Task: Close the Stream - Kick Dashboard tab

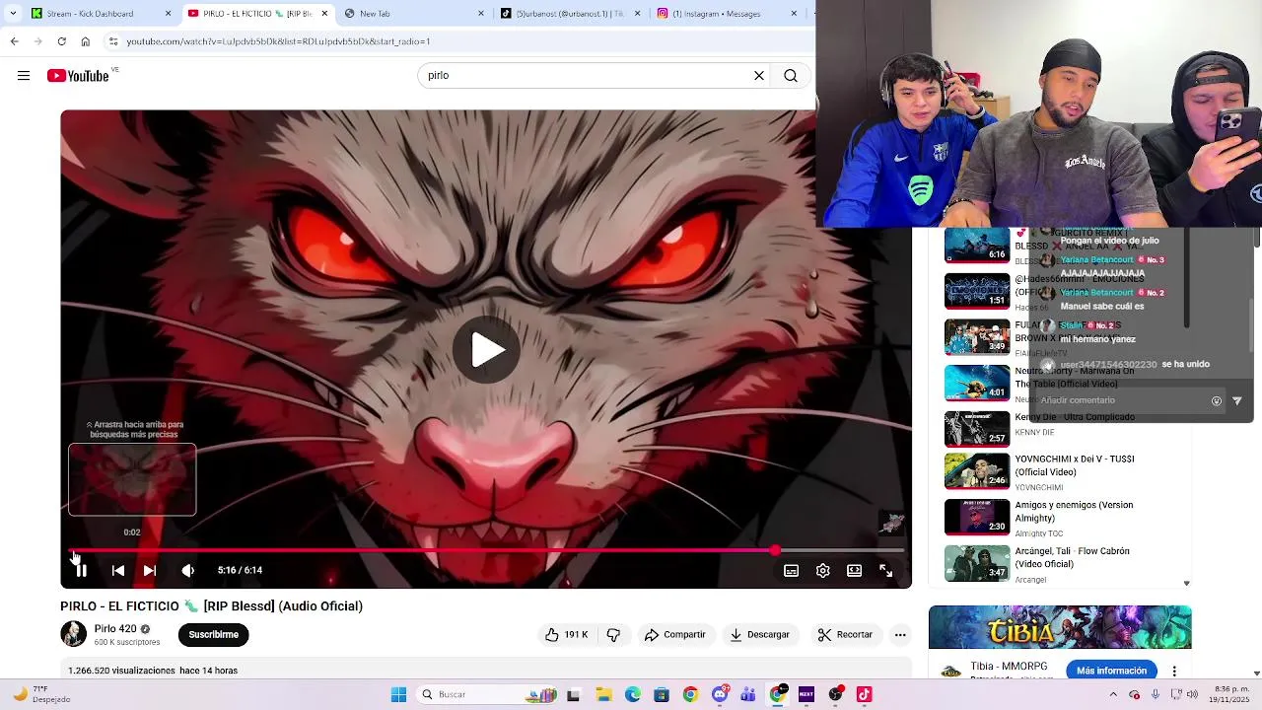Action: pos(168,14)
